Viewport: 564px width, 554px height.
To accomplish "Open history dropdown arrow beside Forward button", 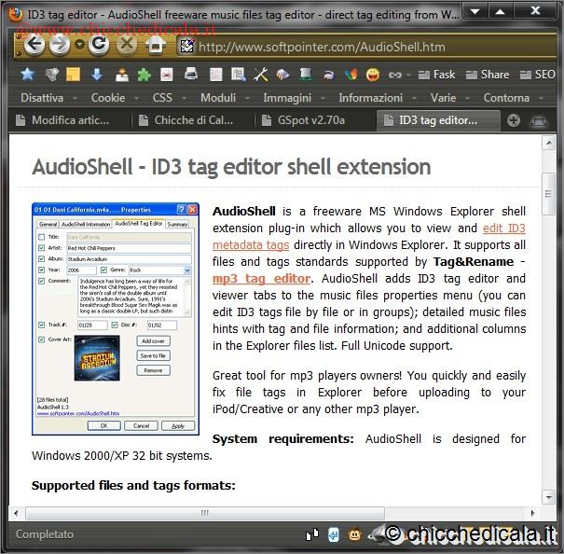I will (x=79, y=45).
